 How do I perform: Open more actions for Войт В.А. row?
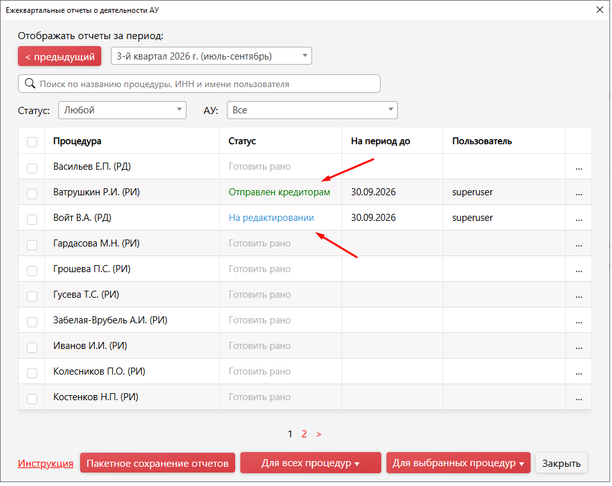point(579,220)
